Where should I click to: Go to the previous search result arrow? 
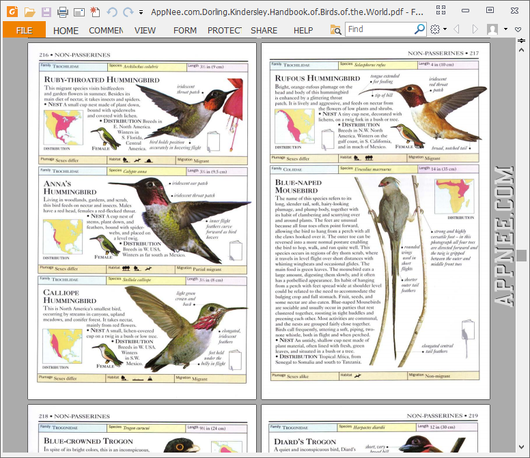pyautogui.click(x=456, y=29)
